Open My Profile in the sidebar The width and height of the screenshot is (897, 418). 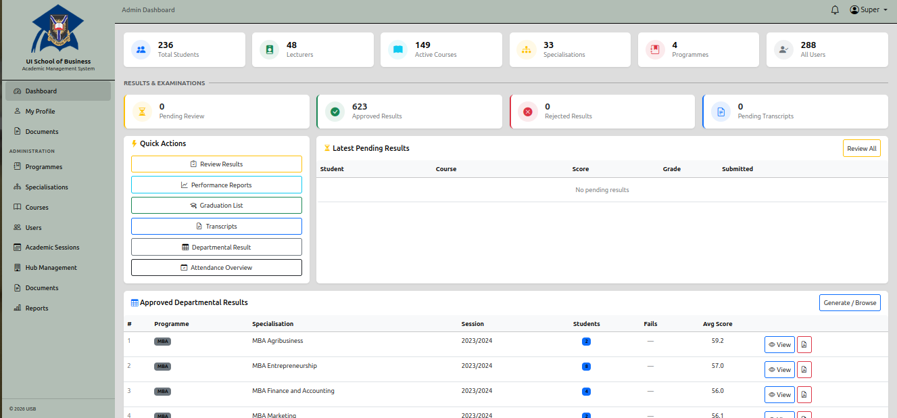[58, 112]
